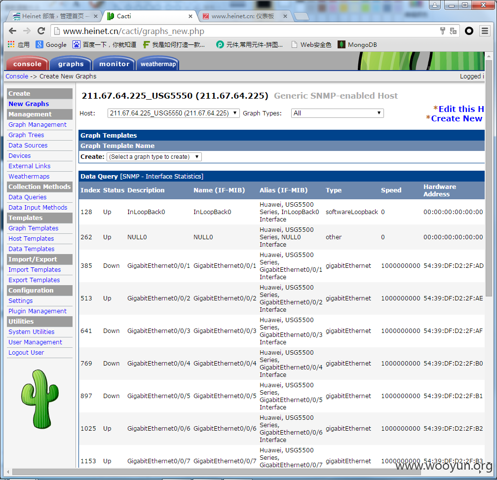Open Host Templates in sidebar

pos(31,238)
